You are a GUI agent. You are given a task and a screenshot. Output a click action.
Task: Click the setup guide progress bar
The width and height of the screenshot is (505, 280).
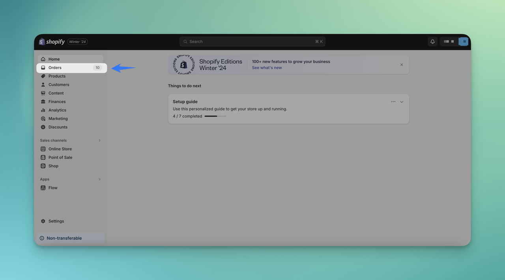215,116
